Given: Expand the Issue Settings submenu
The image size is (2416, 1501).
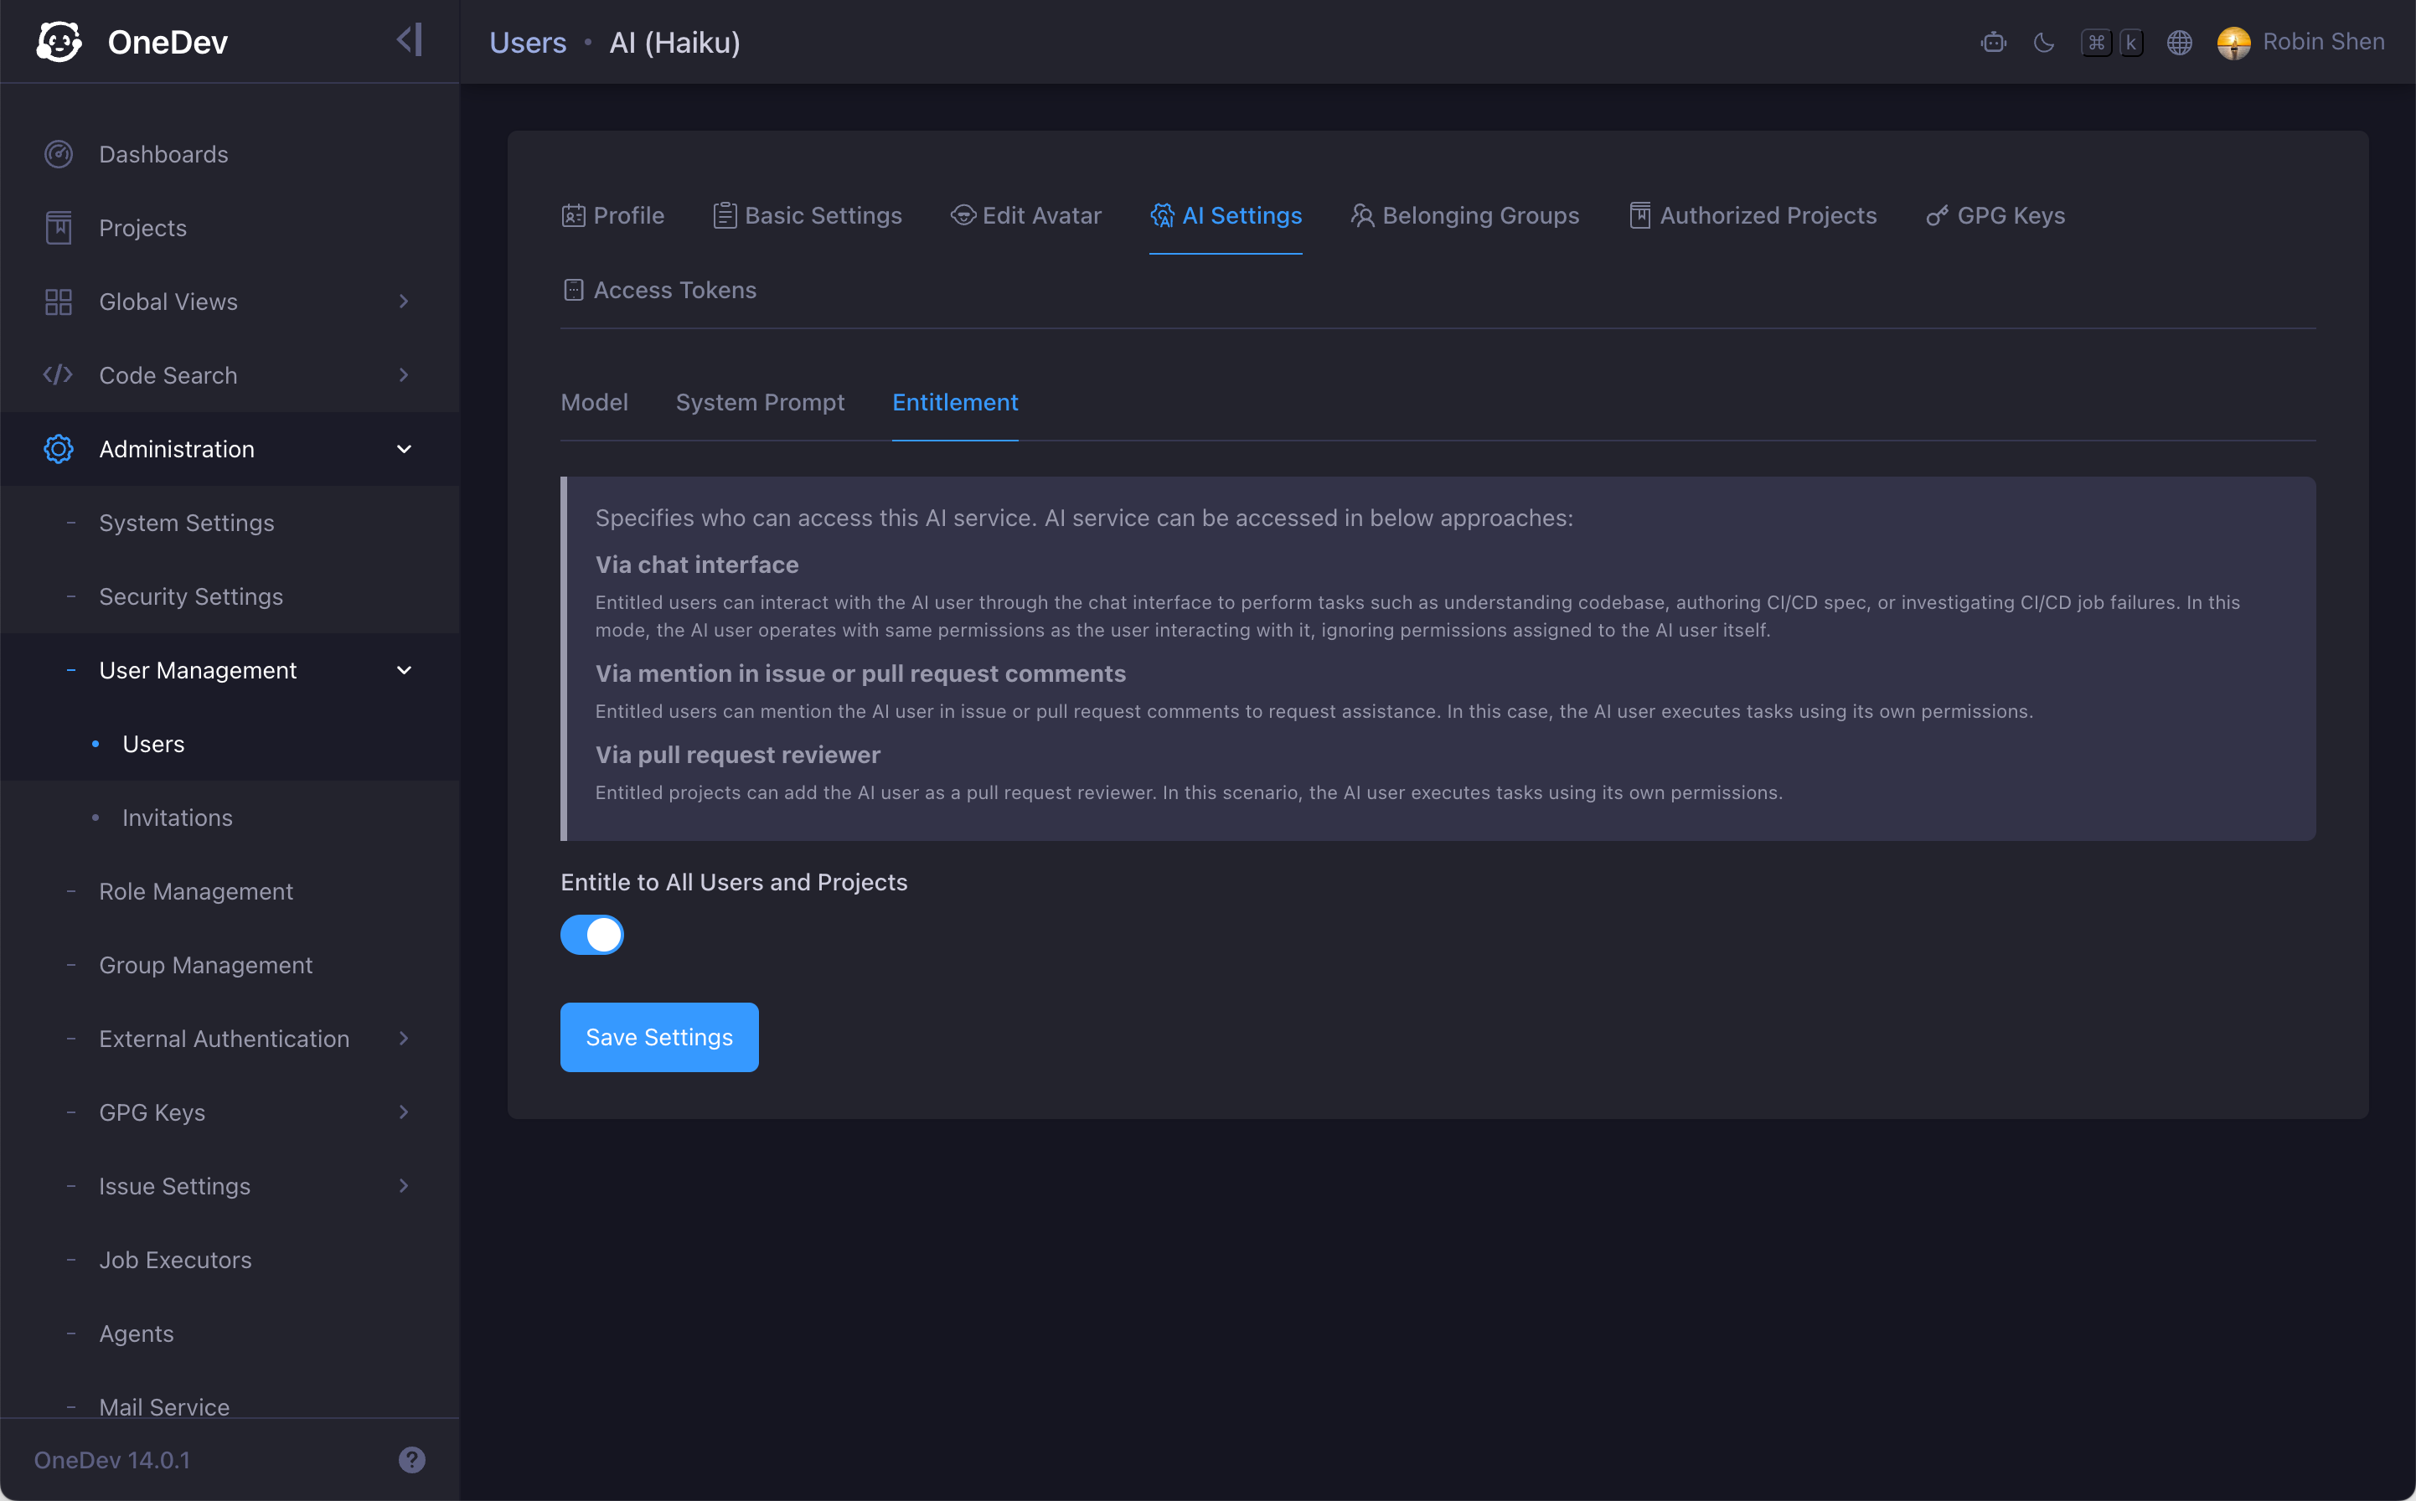Looking at the screenshot, I should [x=404, y=1185].
